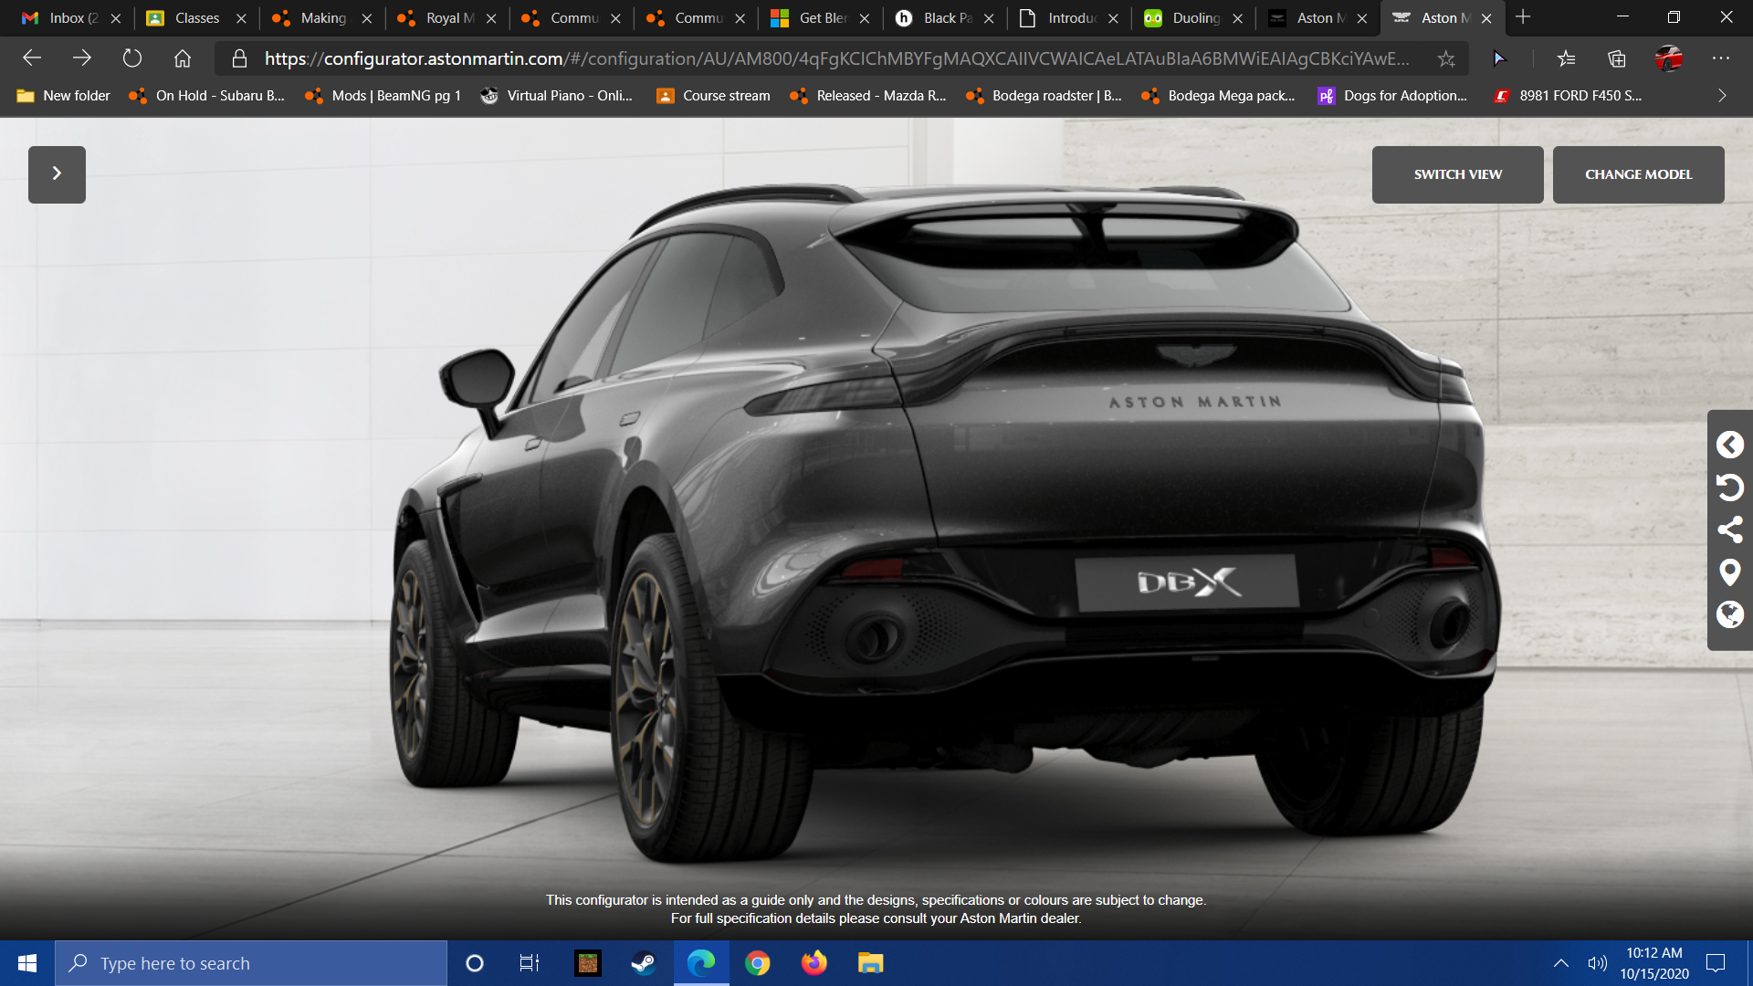Go back with browser back arrow
Screen dimensions: 1753x986
pyautogui.click(x=32, y=58)
